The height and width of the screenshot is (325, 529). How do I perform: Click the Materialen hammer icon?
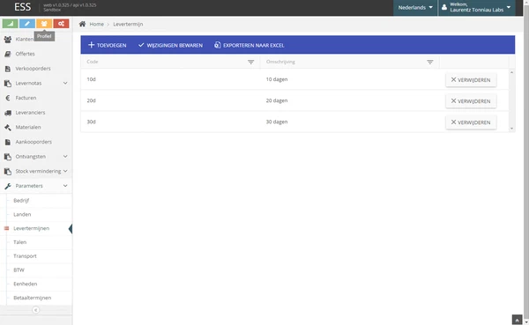click(x=8, y=127)
